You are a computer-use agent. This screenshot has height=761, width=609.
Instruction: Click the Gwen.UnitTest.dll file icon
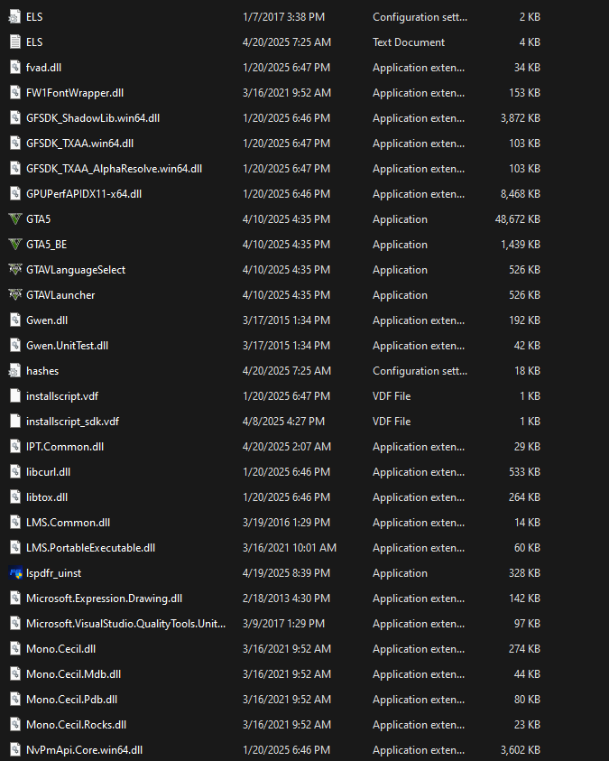tap(15, 346)
